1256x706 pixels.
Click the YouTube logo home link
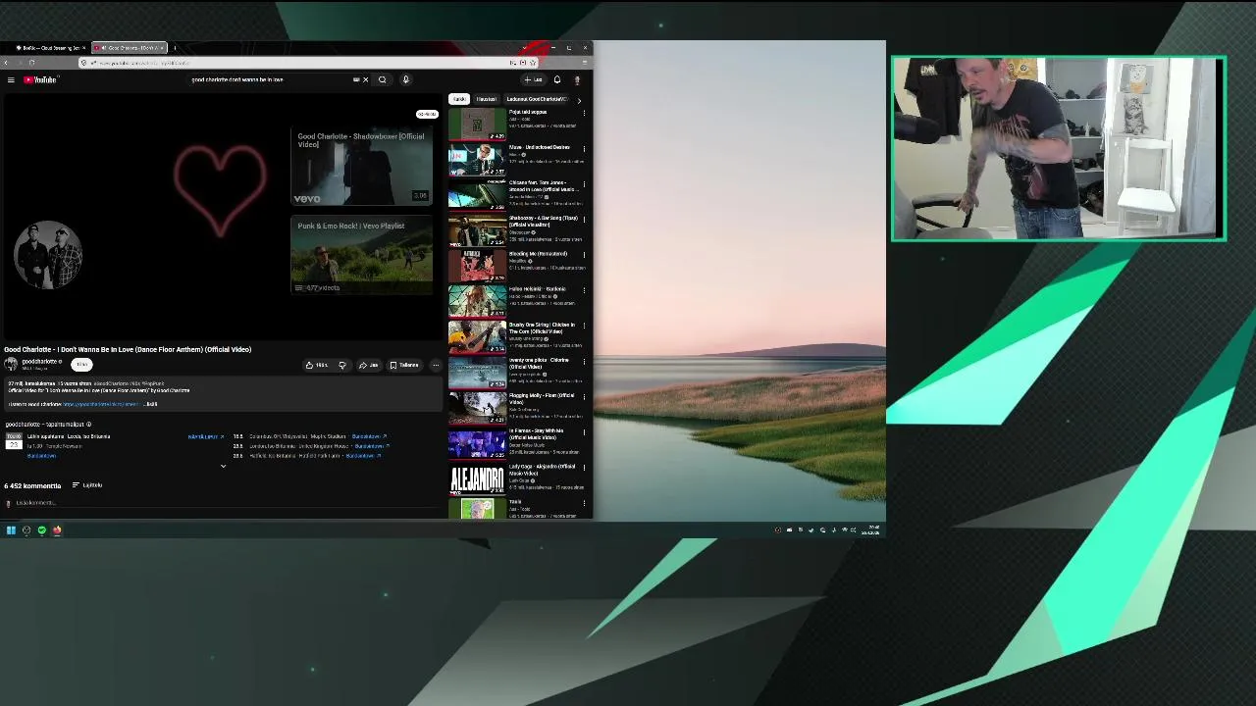[x=40, y=79]
